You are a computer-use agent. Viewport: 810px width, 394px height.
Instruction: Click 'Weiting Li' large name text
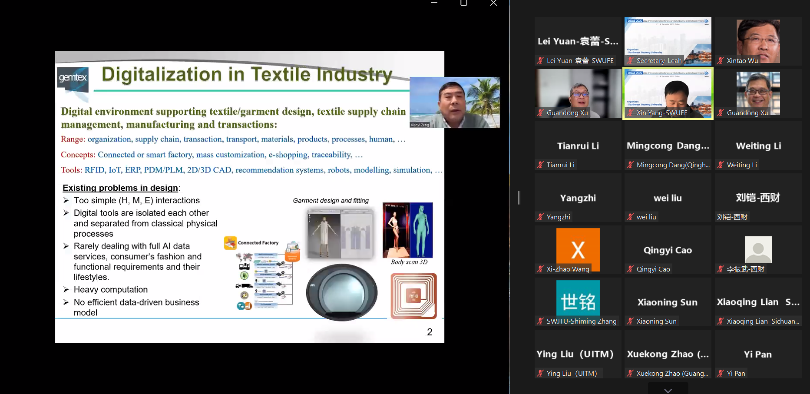point(758,146)
